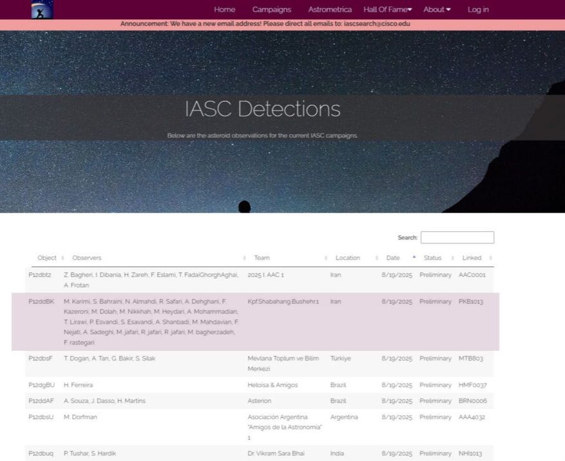This screenshot has width=565, height=461.
Task: Select the P12dbt2 row from Iran
Action: (260, 280)
